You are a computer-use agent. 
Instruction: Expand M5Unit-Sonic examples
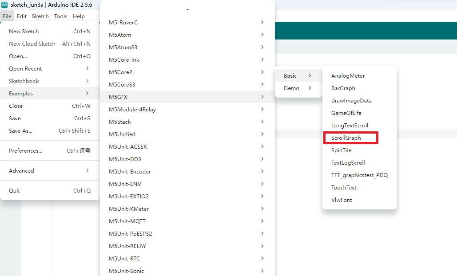point(187,271)
